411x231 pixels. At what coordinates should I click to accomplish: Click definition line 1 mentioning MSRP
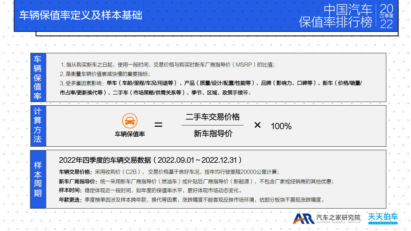click(x=167, y=64)
